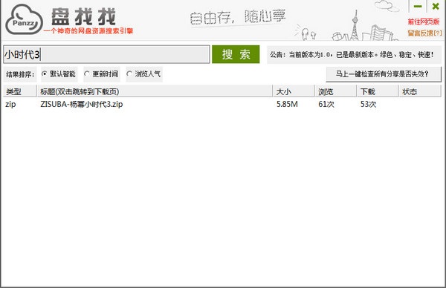Click the green 搜索 button

[x=236, y=54]
